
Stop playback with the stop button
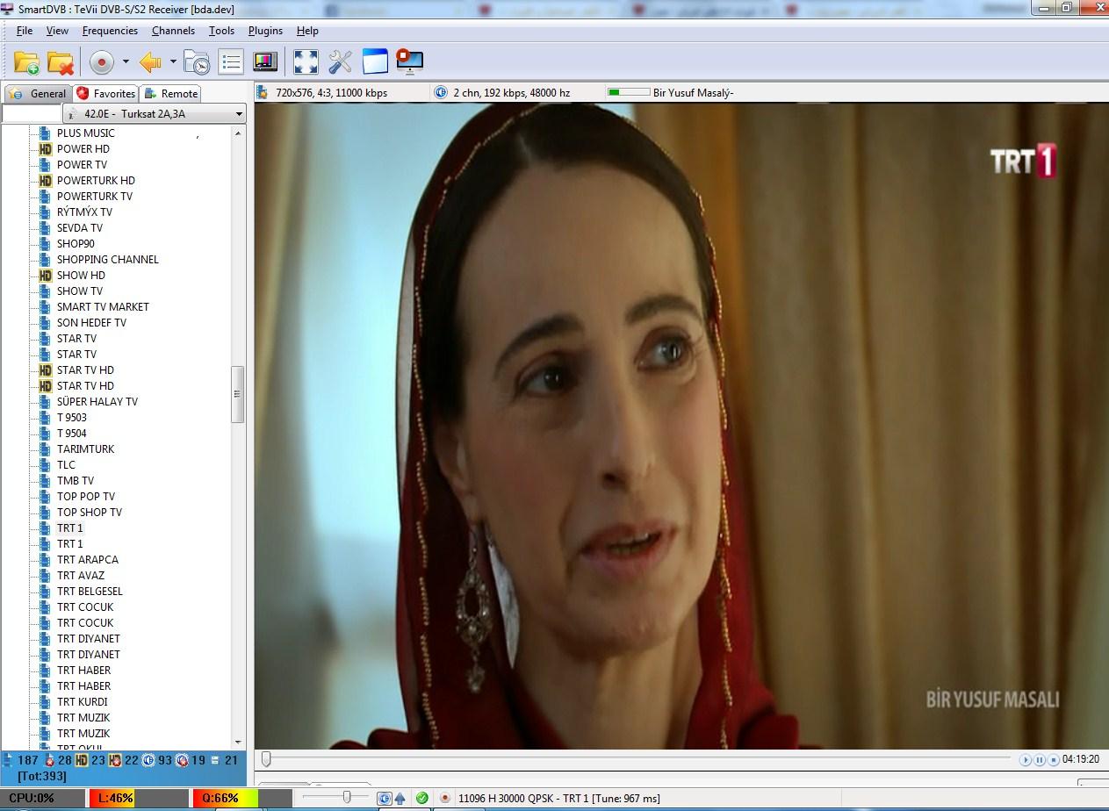click(1053, 760)
